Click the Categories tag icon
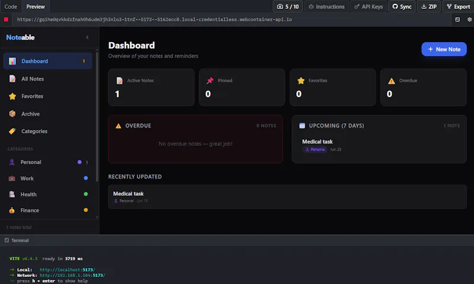 (x=12, y=131)
